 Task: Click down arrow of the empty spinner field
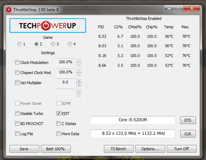pyautogui.click(x=79, y=95)
